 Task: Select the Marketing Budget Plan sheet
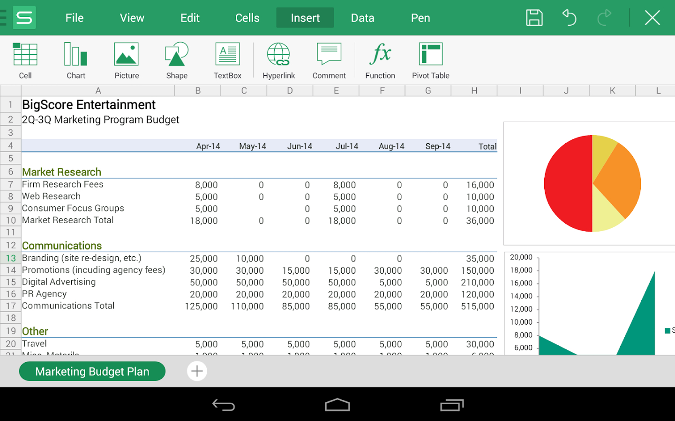point(92,371)
